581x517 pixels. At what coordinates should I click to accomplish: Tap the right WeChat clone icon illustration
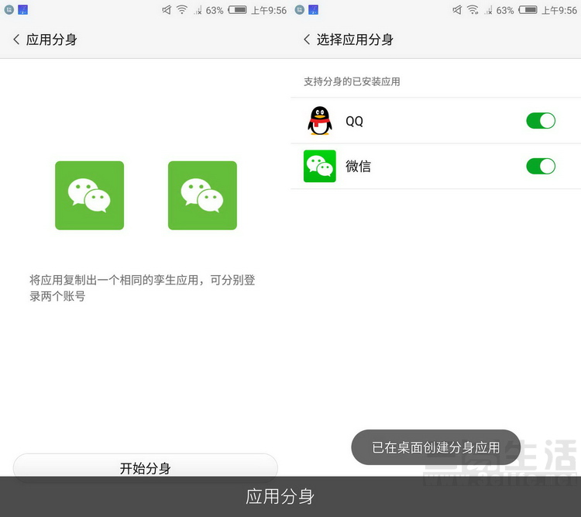click(x=202, y=195)
